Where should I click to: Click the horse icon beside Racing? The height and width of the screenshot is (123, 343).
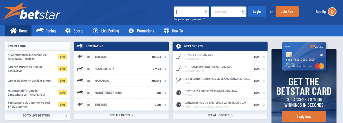click(40, 31)
